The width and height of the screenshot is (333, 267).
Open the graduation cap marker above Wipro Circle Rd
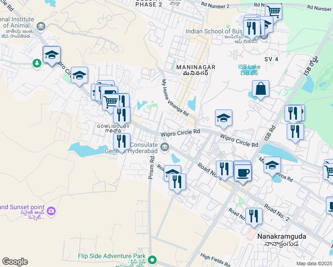pyautogui.click(x=223, y=119)
